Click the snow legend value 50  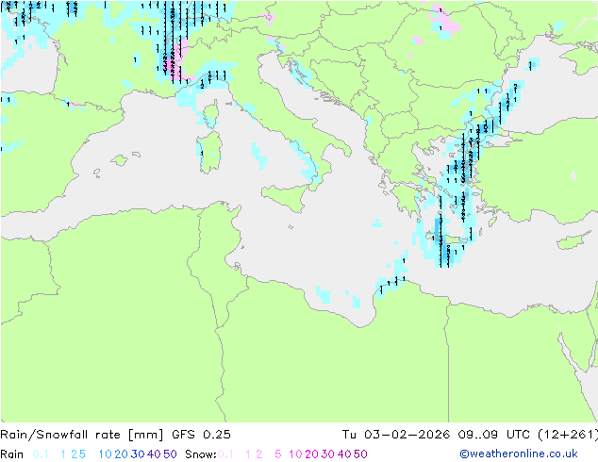tap(360, 454)
